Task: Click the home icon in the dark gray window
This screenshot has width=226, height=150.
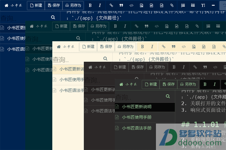Action: pyautogui.click(x=90, y=67)
